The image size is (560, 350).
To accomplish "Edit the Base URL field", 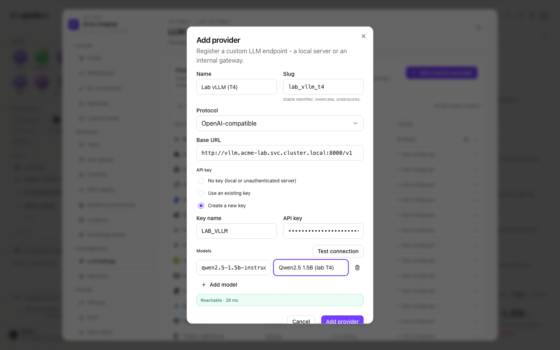I will click(280, 153).
